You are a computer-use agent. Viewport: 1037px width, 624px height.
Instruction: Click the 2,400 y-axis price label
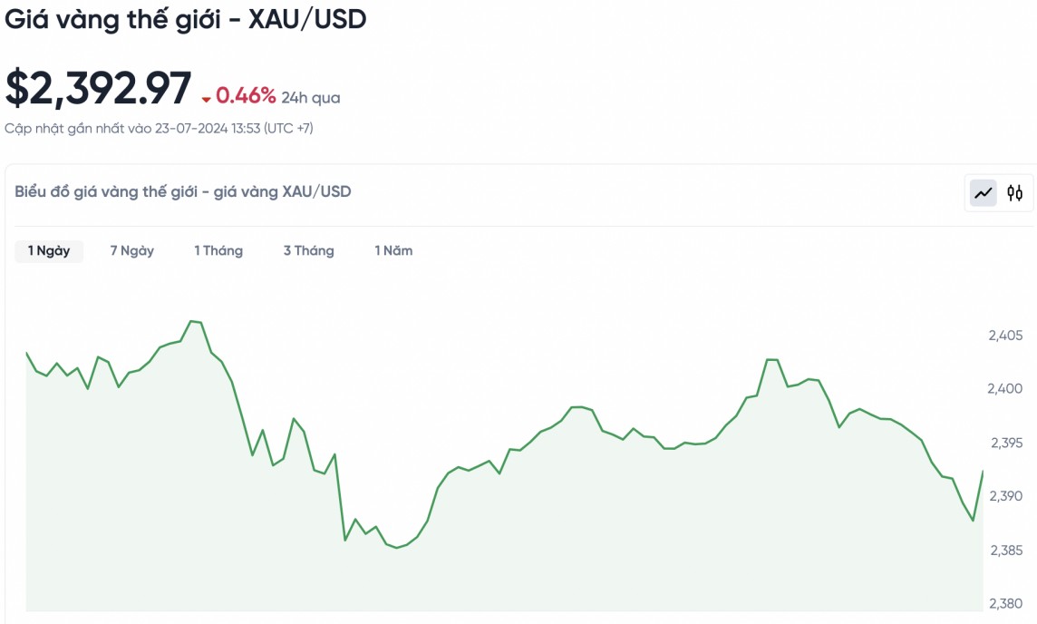(1005, 389)
